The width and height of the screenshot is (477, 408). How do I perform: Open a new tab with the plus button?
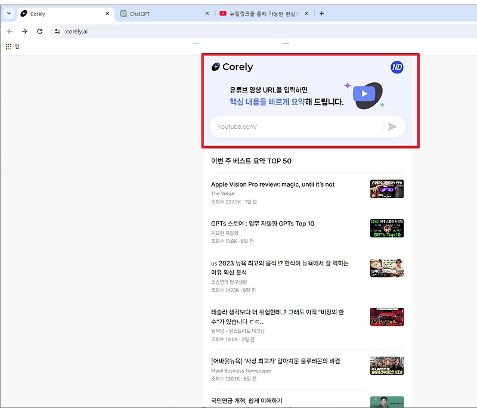321,13
